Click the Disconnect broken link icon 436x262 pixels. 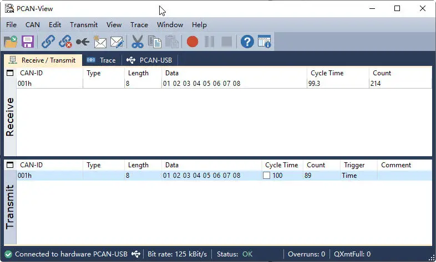[x=65, y=42]
